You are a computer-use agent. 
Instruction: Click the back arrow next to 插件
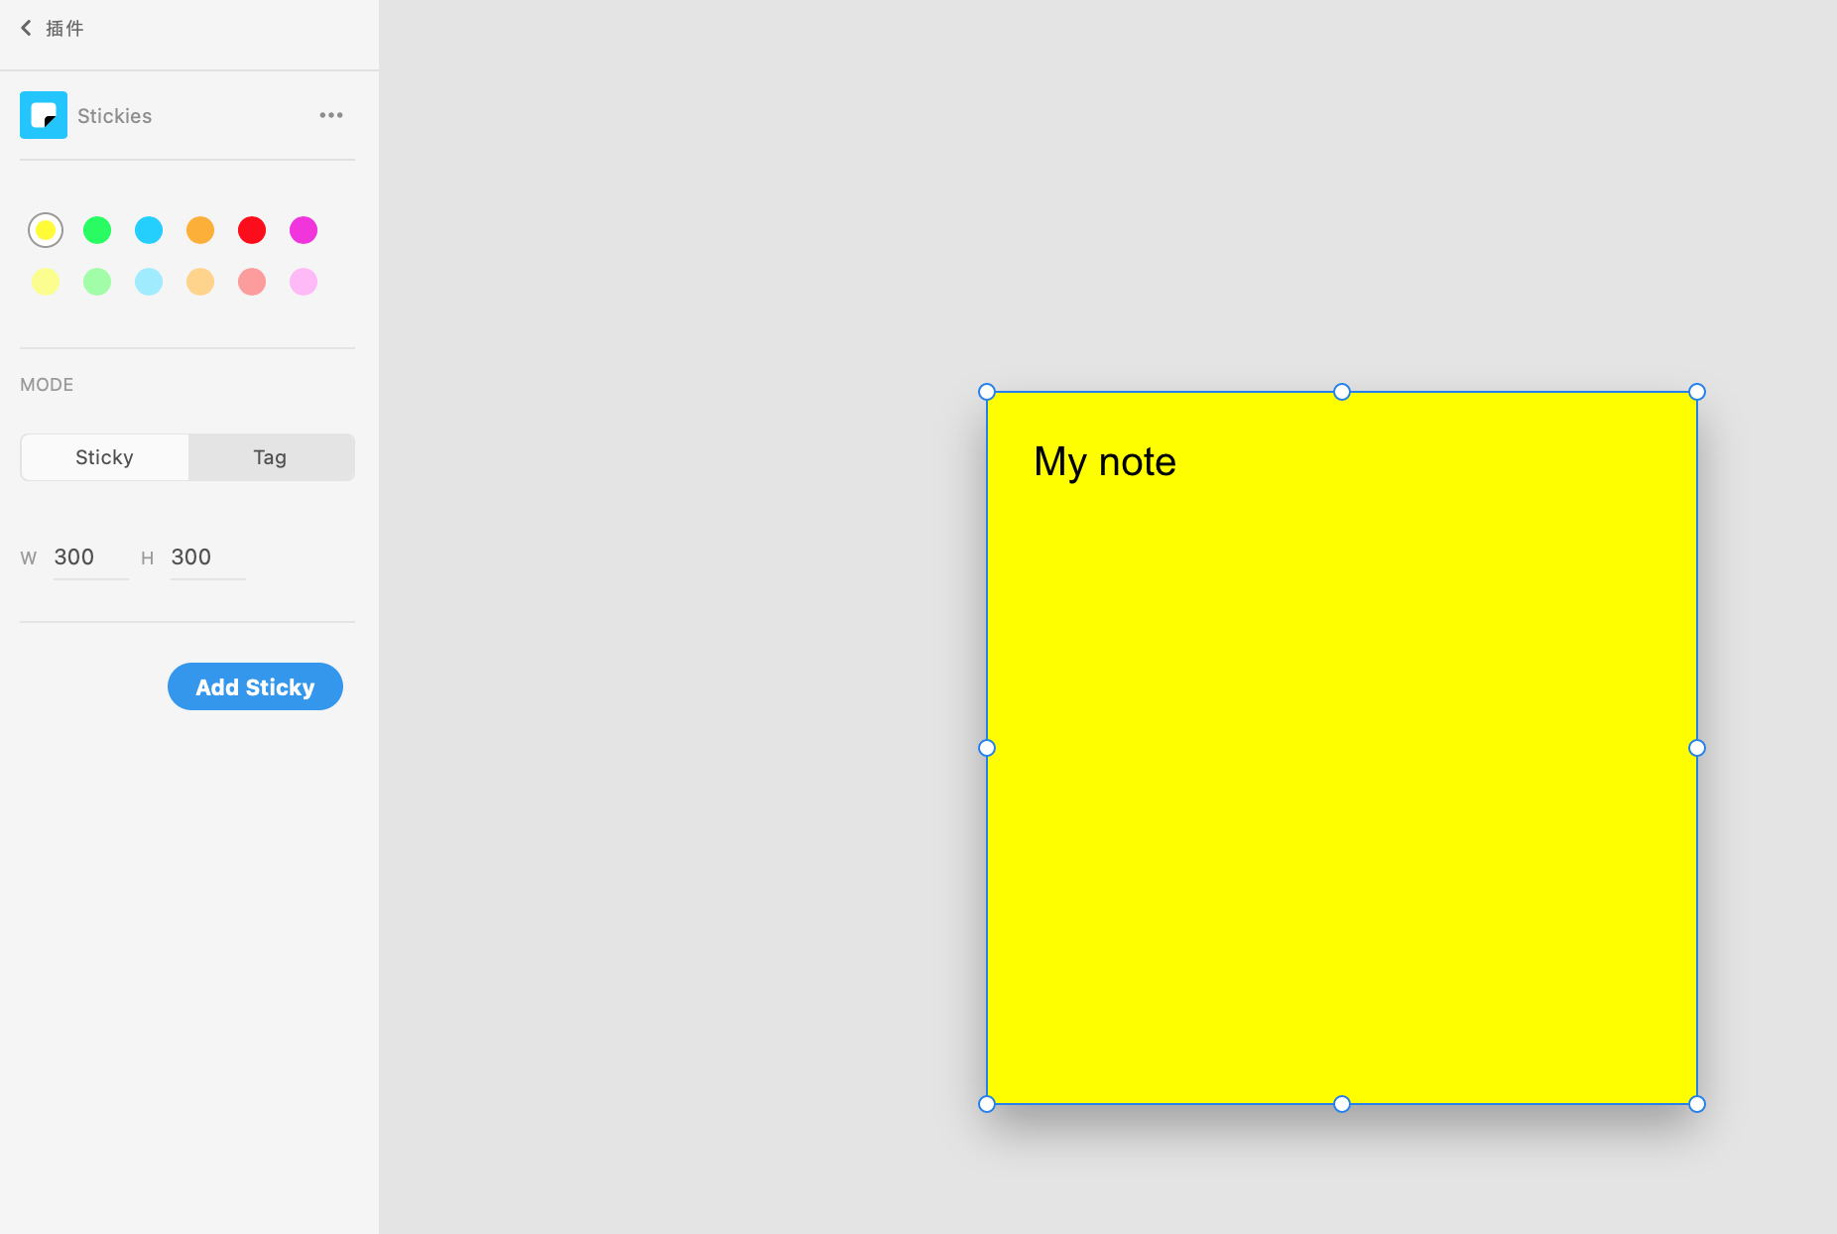click(x=27, y=28)
